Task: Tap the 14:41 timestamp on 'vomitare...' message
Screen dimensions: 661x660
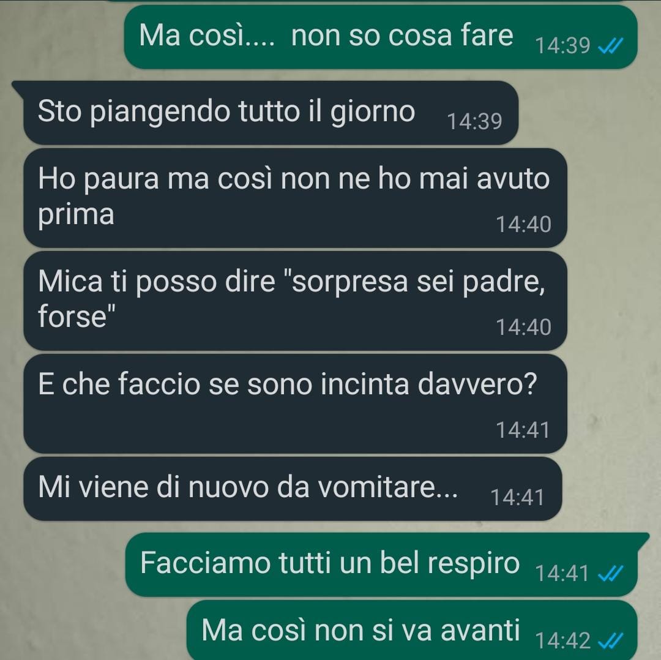Action: [517, 497]
